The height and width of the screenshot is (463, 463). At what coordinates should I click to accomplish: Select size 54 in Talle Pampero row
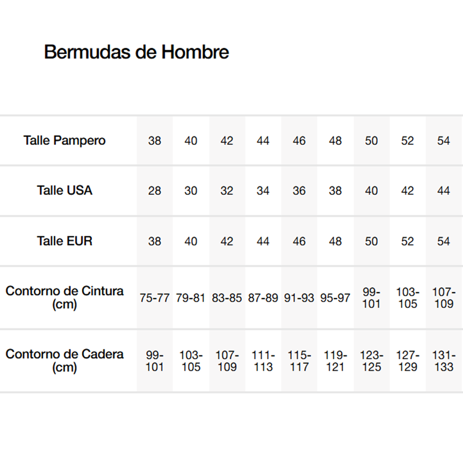pyautogui.click(x=444, y=141)
